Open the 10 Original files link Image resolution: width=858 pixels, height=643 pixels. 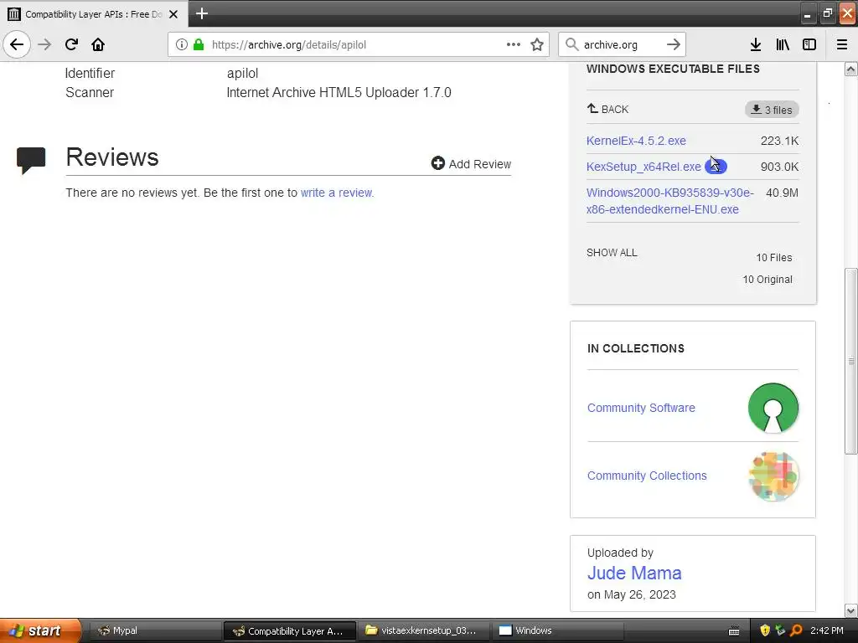(x=768, y=280)
